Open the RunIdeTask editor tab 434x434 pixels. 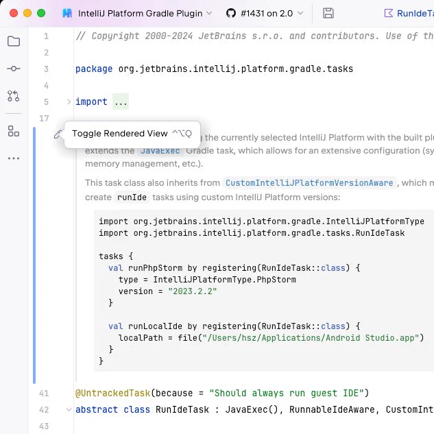point(409,13)
